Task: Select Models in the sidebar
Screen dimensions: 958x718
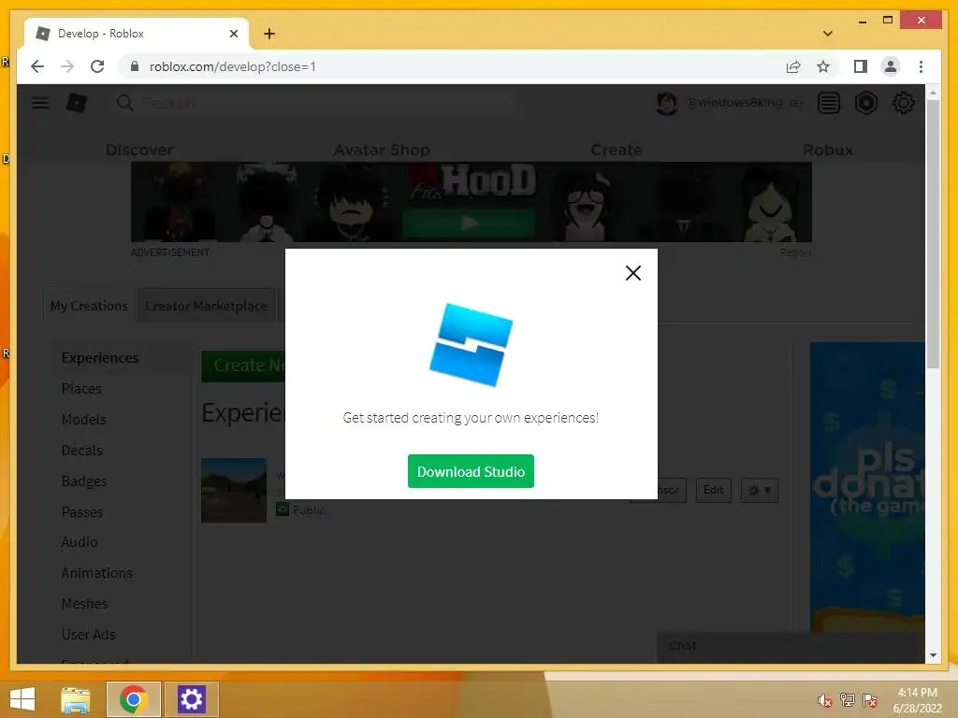Action: pyautogui.click(x=83, y=420)
